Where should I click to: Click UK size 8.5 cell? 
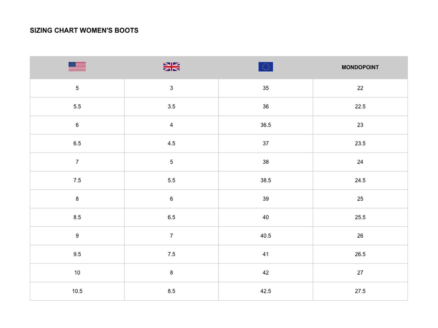[x=171, y=291]
